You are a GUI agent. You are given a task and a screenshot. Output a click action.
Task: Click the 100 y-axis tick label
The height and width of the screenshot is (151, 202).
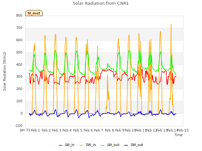click(x=19, y=101)
